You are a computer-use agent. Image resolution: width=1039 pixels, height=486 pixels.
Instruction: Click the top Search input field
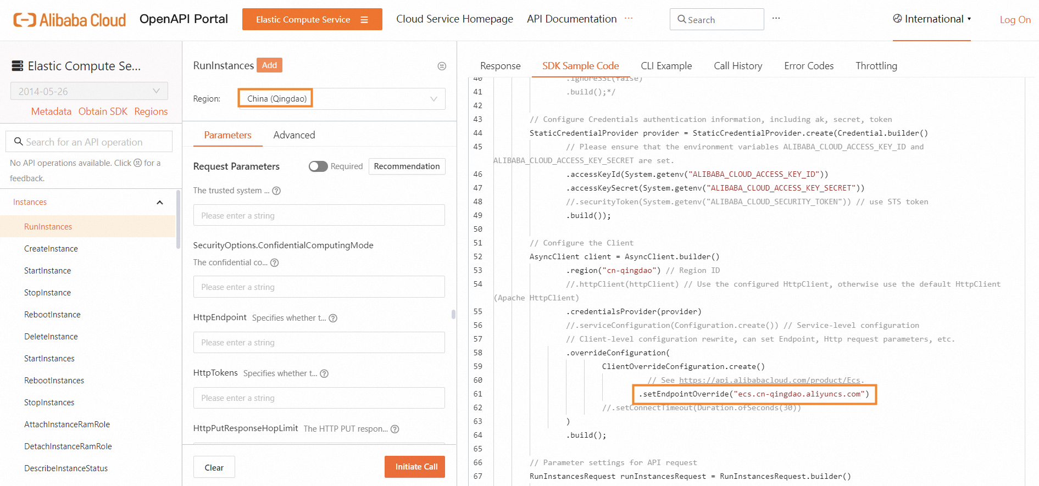click(716, 20)
